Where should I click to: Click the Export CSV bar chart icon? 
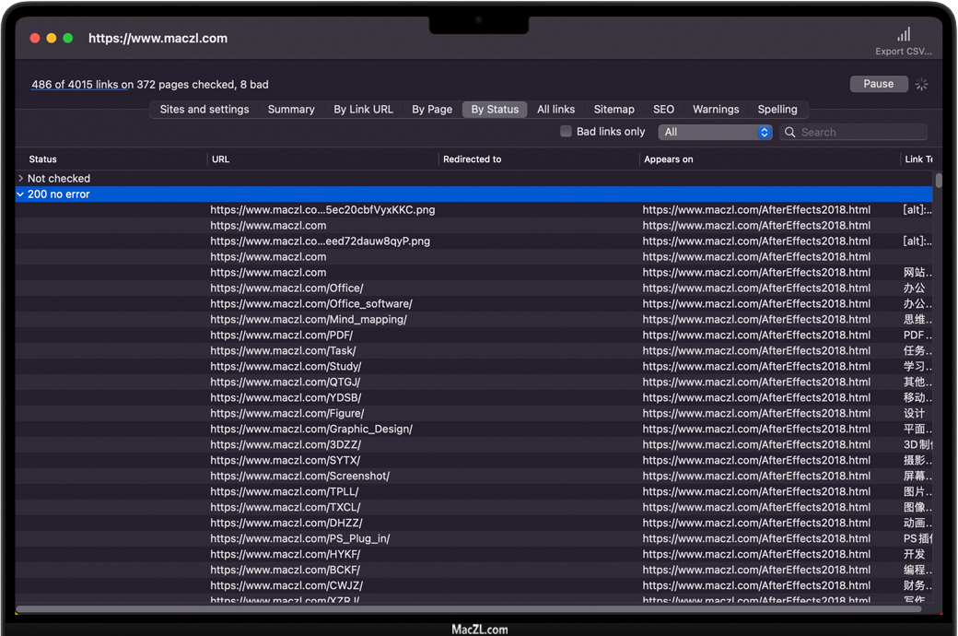pyautogui.click(x=904, y=34)
